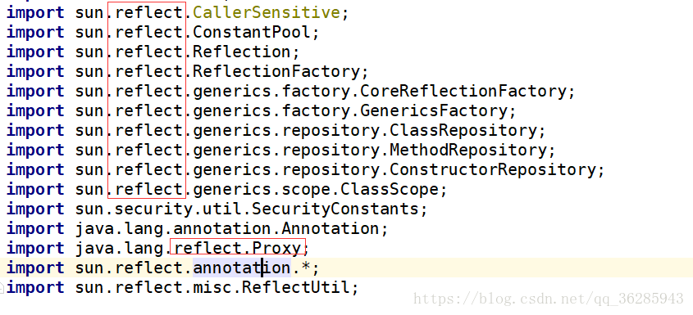Click ConstantPool in the import line
The height and width of the screenshot is (315, 693).
point(252,32)
